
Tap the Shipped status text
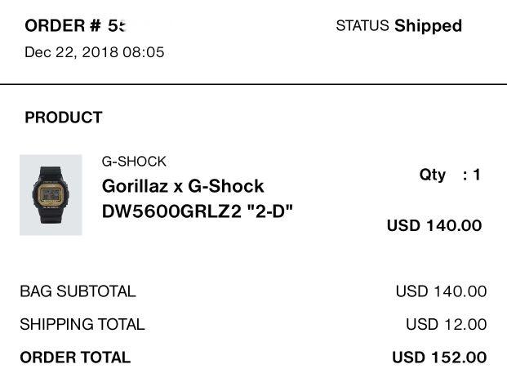[x=428, y=26]
